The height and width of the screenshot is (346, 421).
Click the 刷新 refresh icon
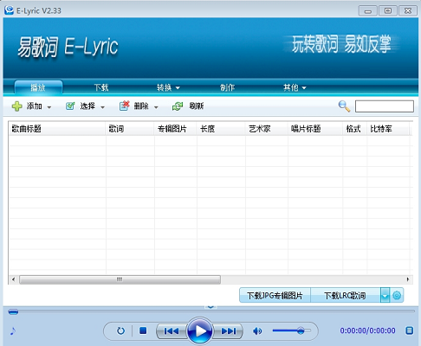[178, 106]
